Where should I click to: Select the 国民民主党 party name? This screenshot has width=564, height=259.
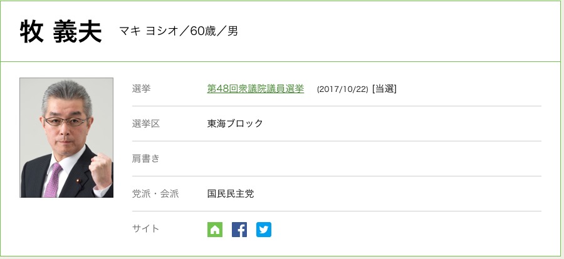tap(231, 194)
